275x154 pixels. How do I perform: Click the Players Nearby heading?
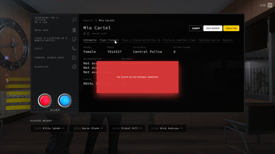(41, 121)
